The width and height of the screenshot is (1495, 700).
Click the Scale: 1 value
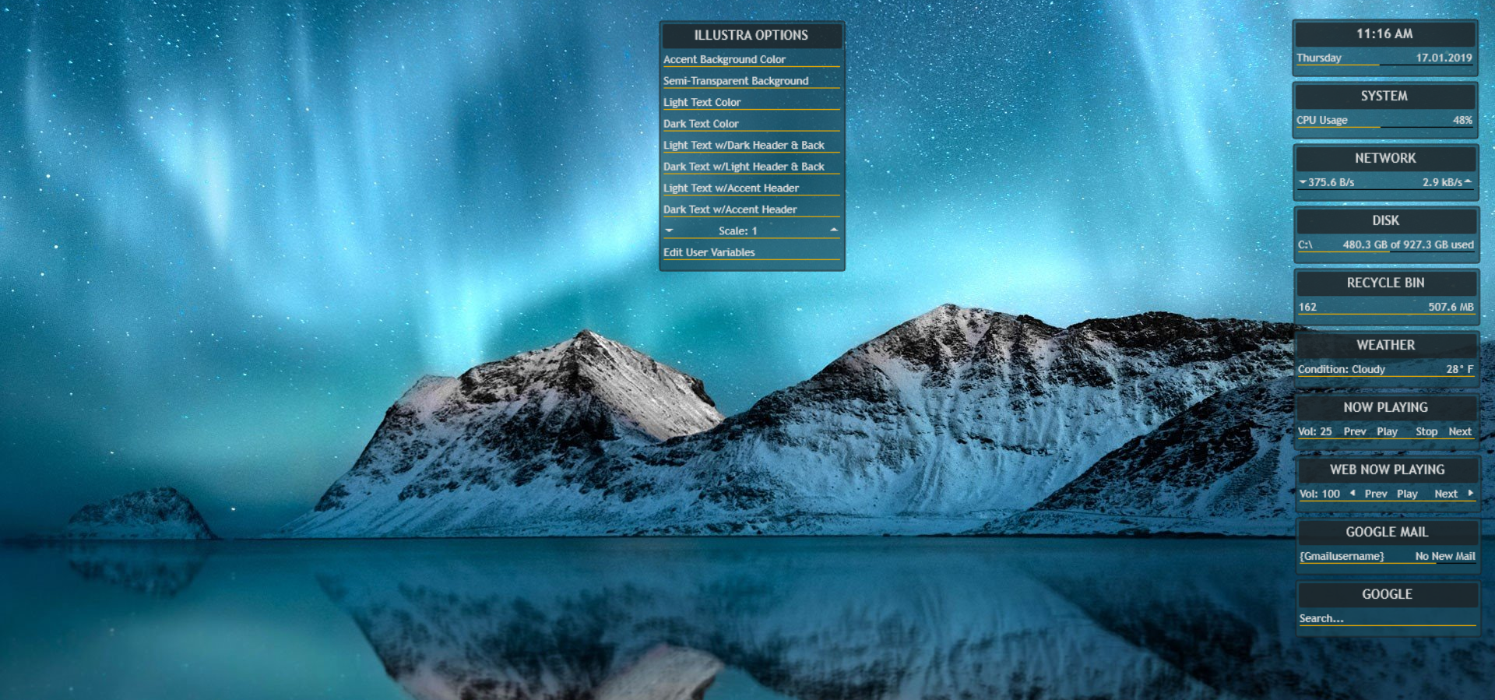point(737,230)
